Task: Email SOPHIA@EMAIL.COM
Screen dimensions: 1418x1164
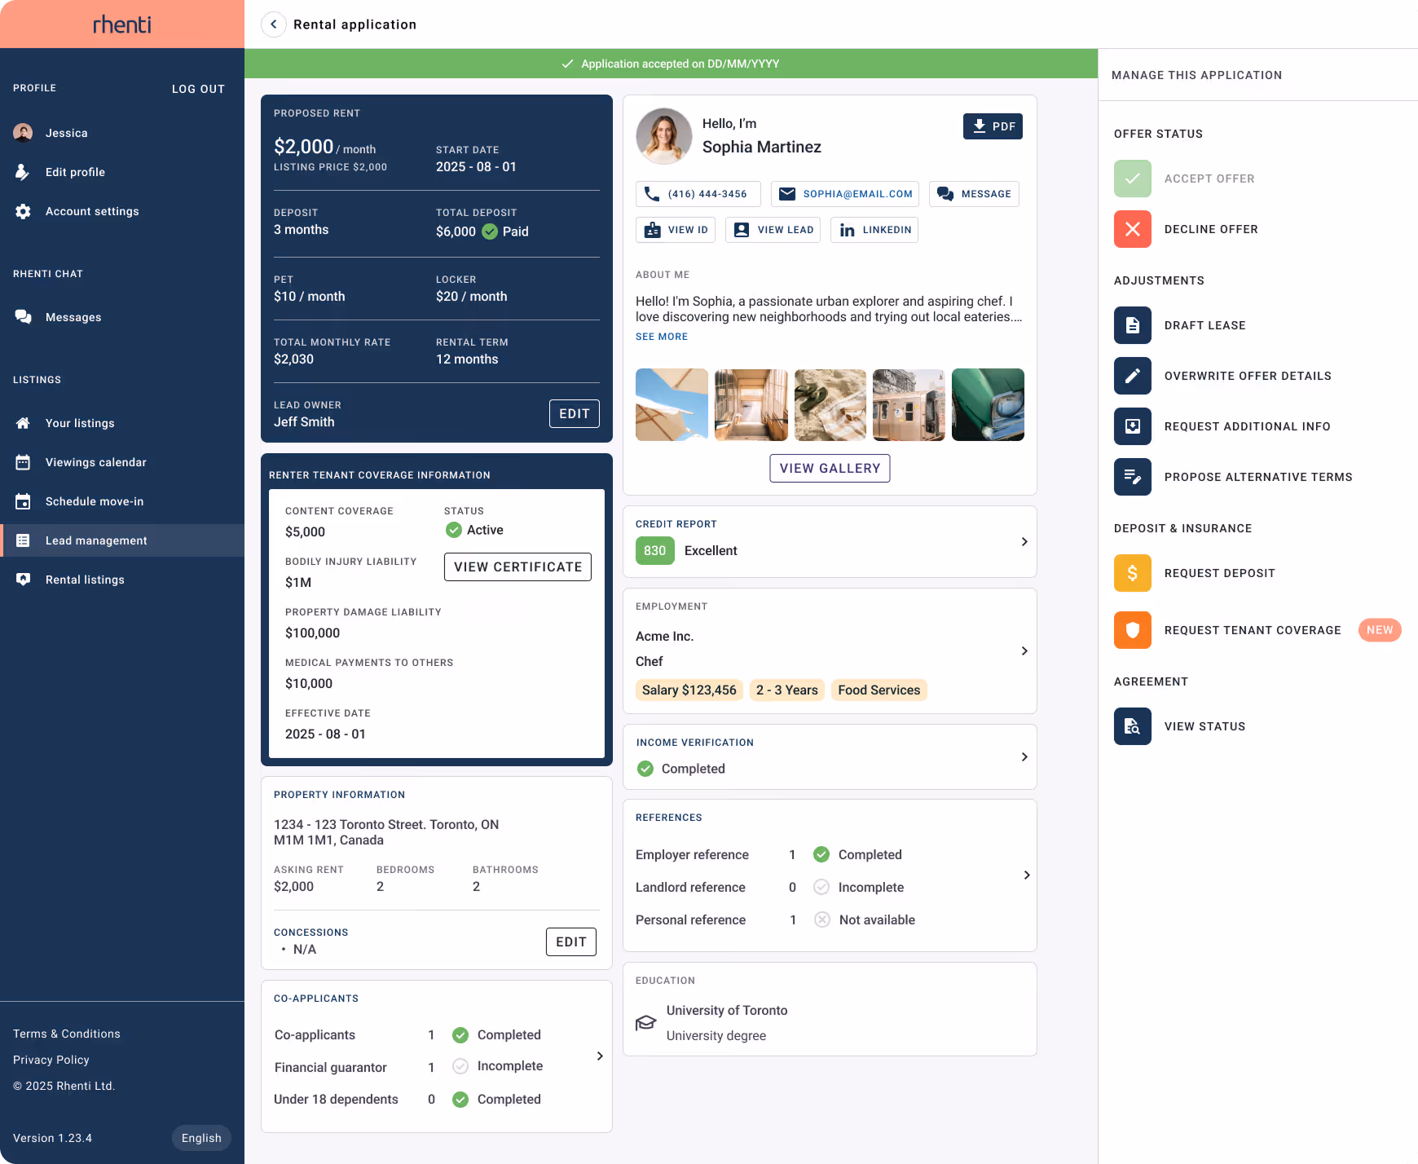Action: [845, 194]
